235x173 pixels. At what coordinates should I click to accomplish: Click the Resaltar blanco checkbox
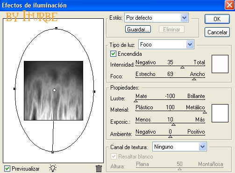point(114,157)
